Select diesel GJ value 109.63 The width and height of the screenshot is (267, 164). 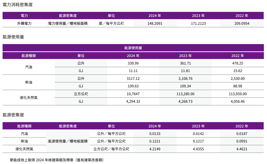coord(133,86)
